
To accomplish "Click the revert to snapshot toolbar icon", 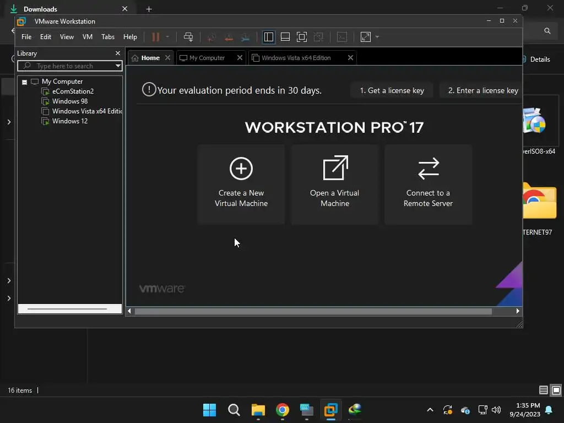I will 229,37.
